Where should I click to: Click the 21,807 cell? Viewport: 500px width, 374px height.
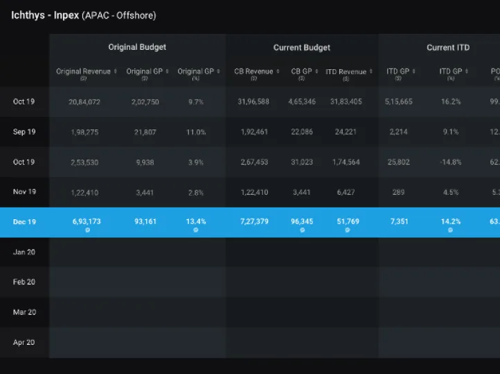point(145,132)
